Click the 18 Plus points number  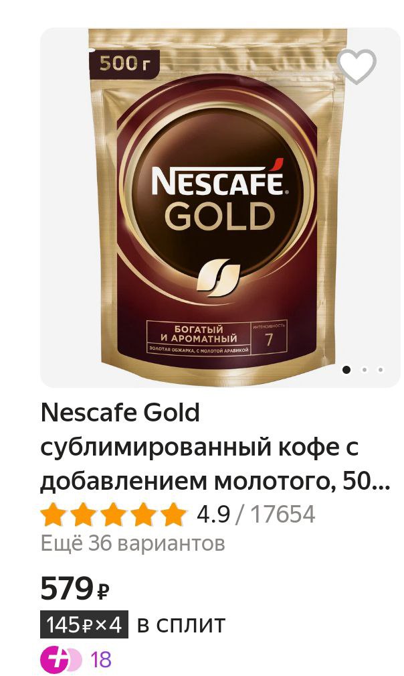click(x=101, y=660)
